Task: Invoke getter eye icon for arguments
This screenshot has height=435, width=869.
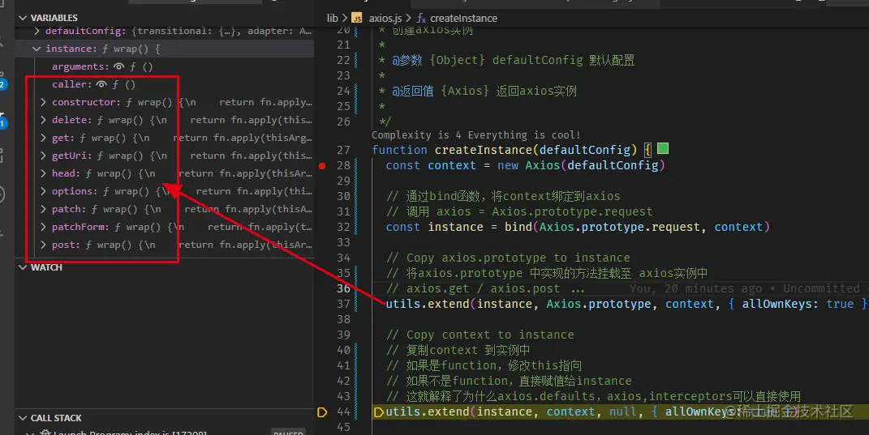Action: [x=118, y=66]
